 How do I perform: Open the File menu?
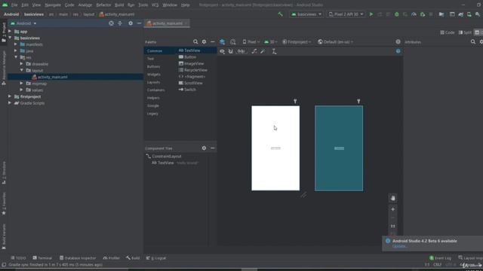point(14,5)
